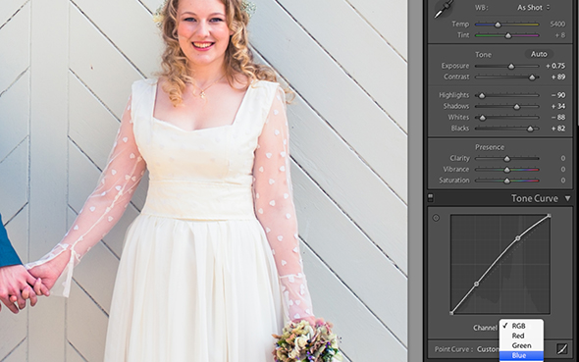
Task: Click the Exposure value +0.75
Action: 555,66
